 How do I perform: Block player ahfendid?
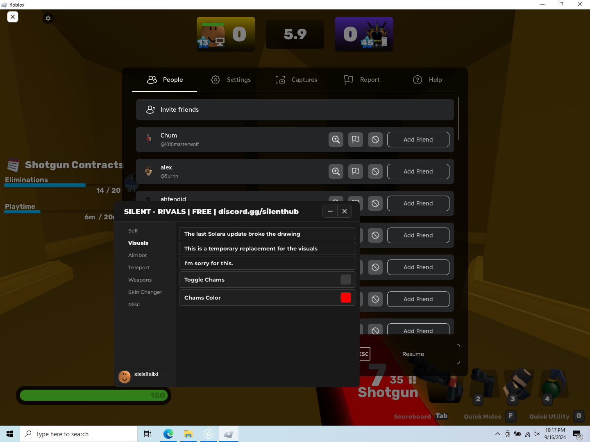coord(375,203)
